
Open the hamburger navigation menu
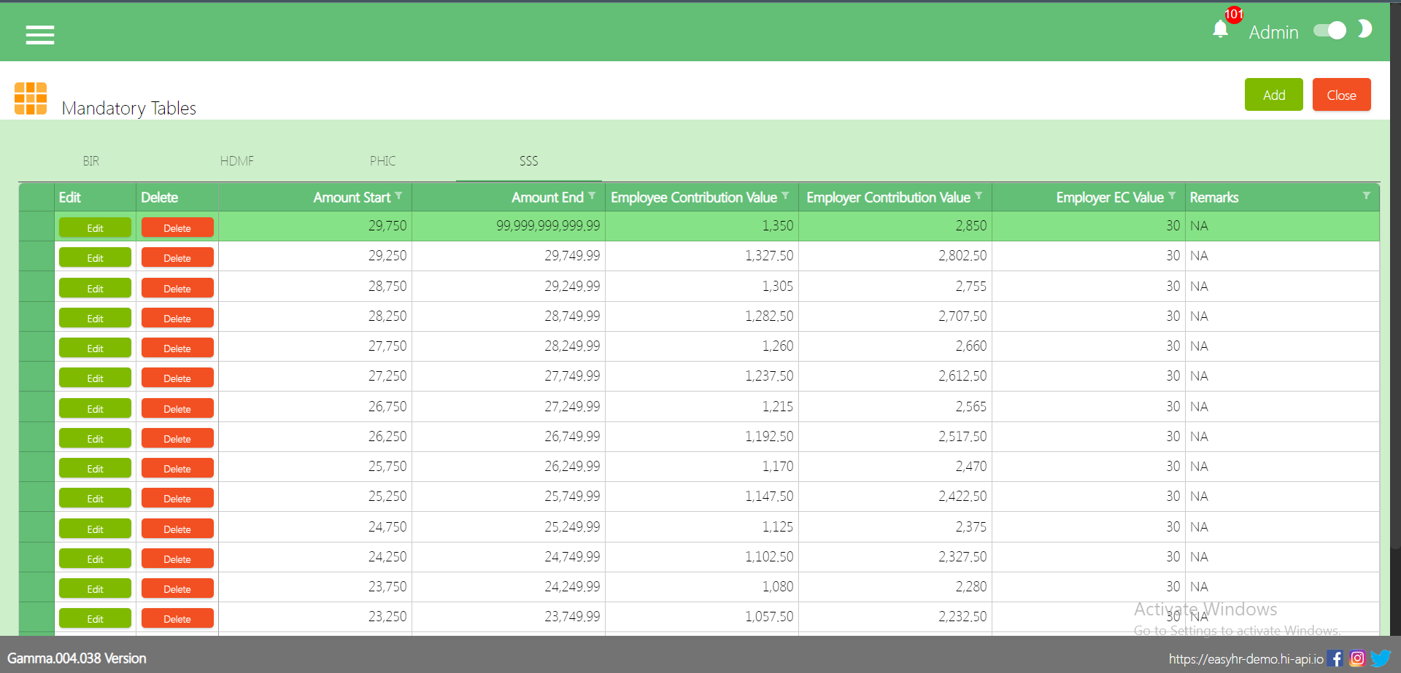click(x=40, y=34)
